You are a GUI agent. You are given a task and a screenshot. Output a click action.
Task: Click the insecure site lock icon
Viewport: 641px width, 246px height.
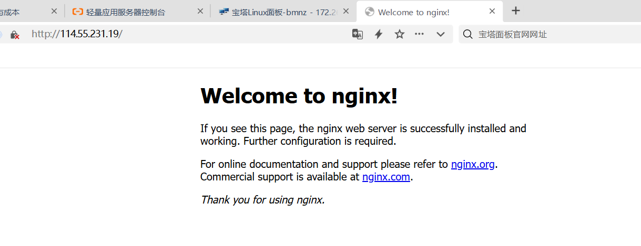[x=15, y=35]
